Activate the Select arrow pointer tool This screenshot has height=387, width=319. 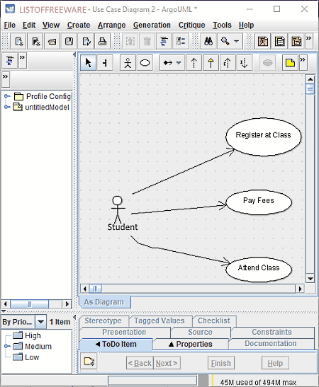click(x=89, y=63)
